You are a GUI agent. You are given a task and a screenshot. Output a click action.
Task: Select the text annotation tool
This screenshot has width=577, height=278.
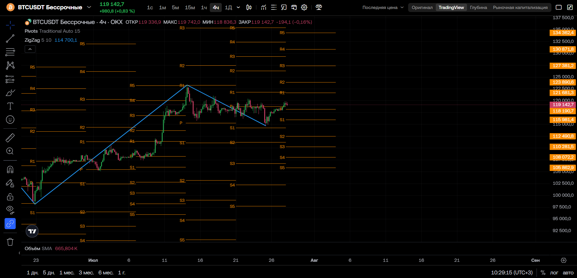click(10, 106)
